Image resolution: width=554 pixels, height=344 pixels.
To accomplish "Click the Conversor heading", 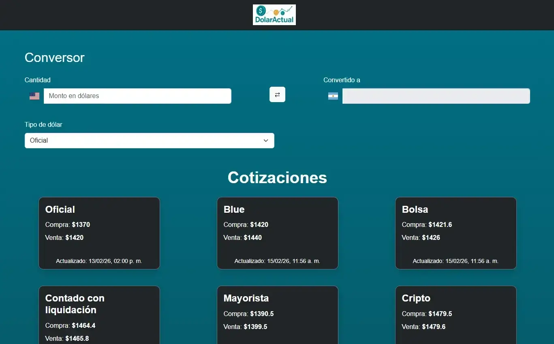I will tap(54, 58).
